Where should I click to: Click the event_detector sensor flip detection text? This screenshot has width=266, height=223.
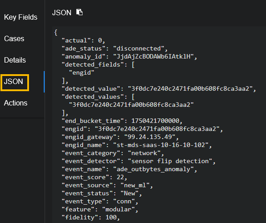click(x=170, y=161)
